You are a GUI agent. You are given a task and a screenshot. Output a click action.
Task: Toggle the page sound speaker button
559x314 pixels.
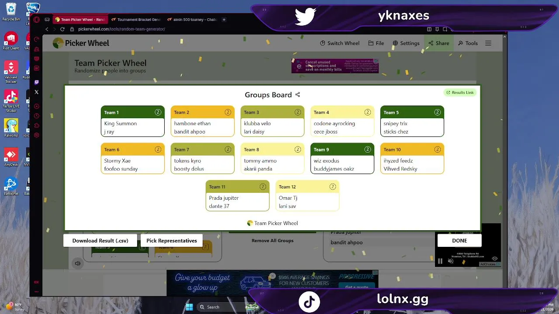coord(78,263)
